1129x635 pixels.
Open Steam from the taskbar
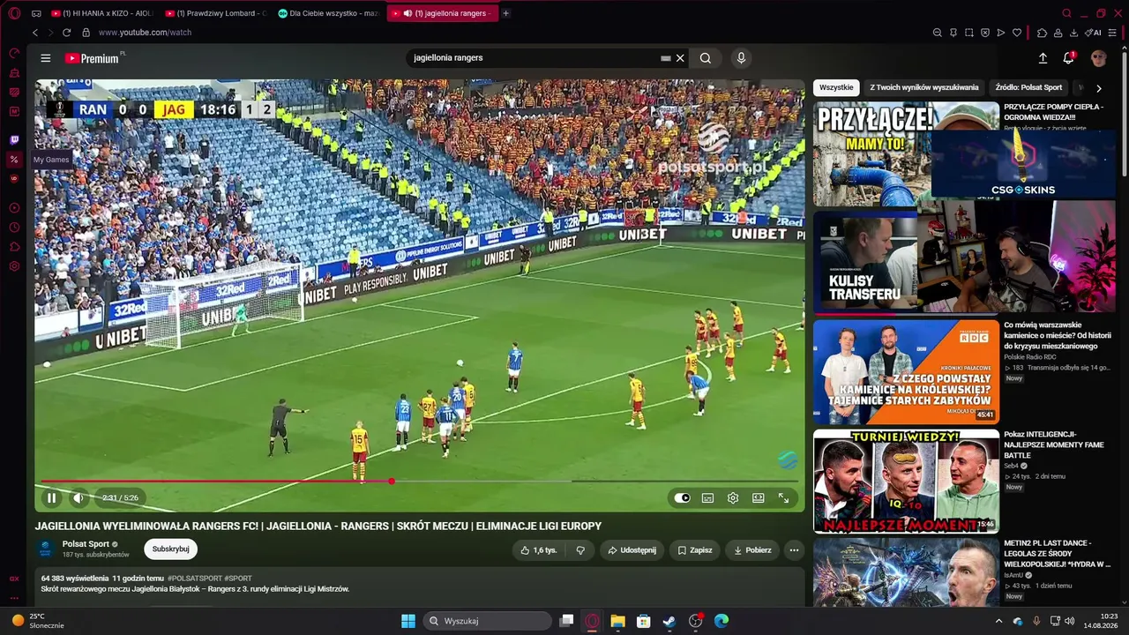point(669,621)
